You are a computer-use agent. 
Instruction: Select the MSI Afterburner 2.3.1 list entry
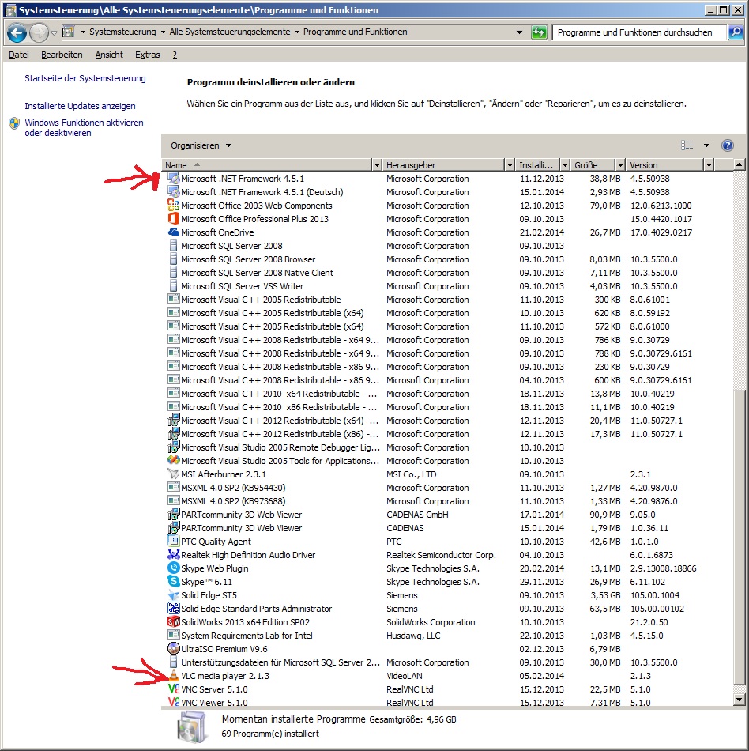[x=224, y=474]
